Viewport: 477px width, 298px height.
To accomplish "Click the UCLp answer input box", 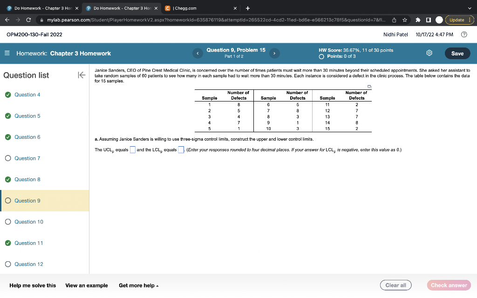I will [133, 149].
